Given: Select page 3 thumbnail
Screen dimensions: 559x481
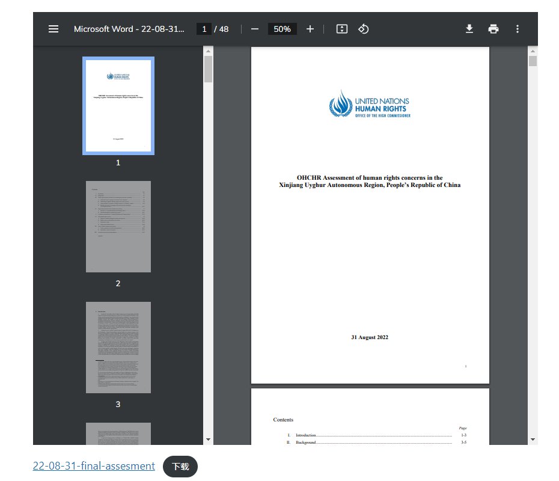Looking at the screenshot, I should pos(118,348).
